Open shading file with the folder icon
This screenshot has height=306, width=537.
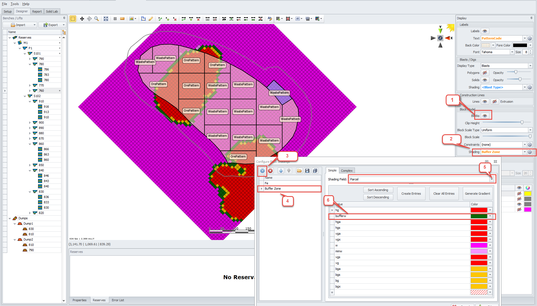tap(299, 171)
